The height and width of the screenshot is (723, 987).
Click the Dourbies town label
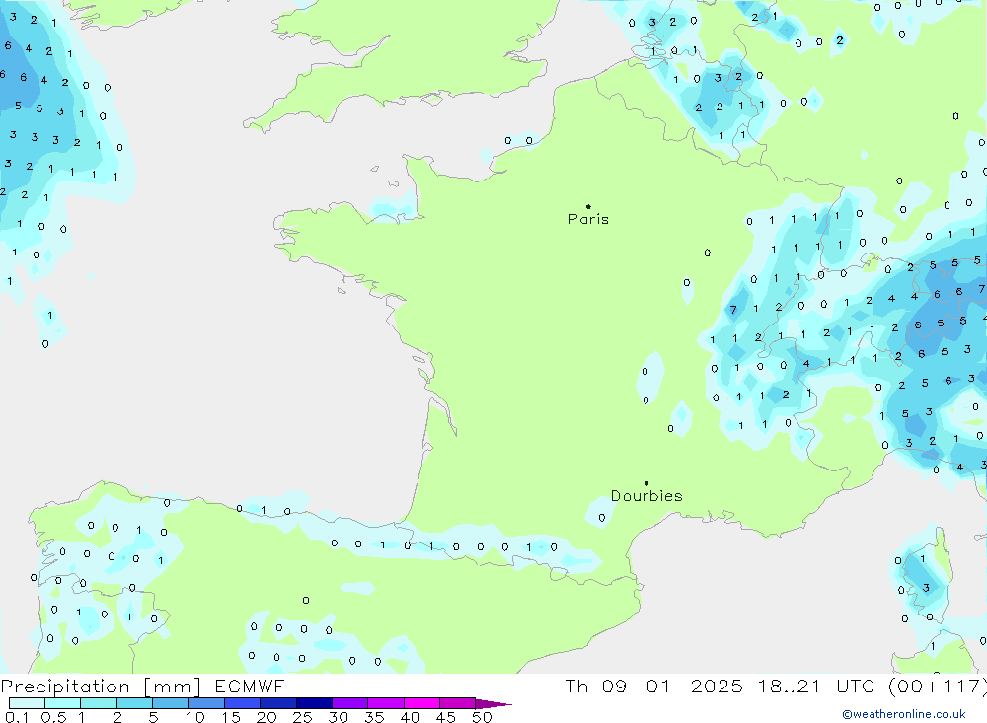[646, 496]
